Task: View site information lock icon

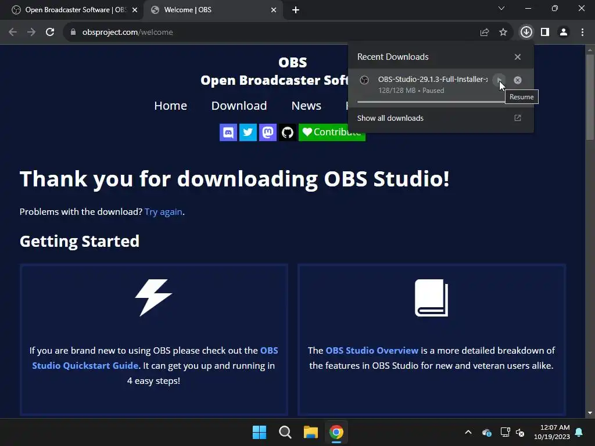Action: [73, 33]
